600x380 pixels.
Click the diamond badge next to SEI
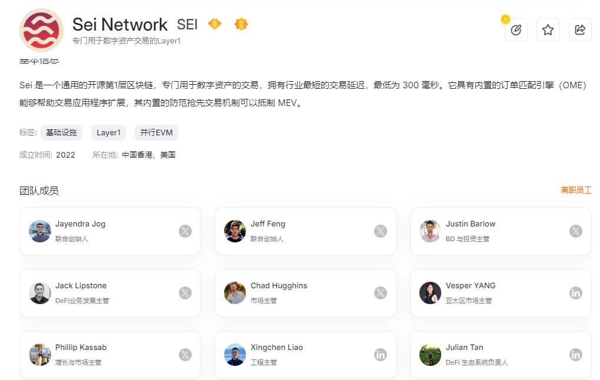click(x=215, y=24)
